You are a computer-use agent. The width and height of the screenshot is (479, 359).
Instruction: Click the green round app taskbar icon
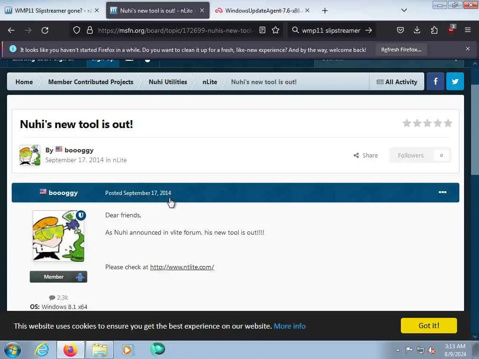pyautogui.click(x=158, y=349)
